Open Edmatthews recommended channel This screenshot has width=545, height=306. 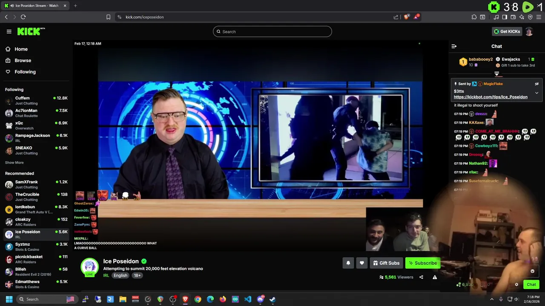(36, 284)
